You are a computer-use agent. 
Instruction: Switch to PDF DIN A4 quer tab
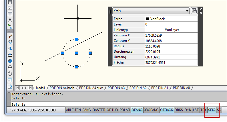point(91,88)
